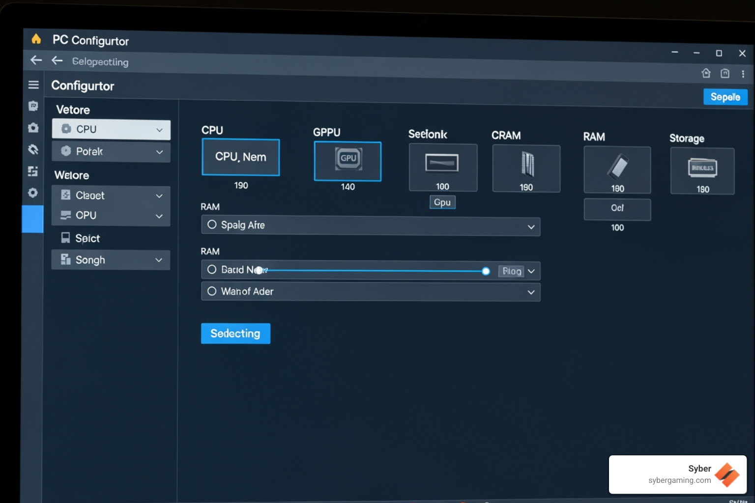Click the home icon in the toolbar

(x=706, y=73)
